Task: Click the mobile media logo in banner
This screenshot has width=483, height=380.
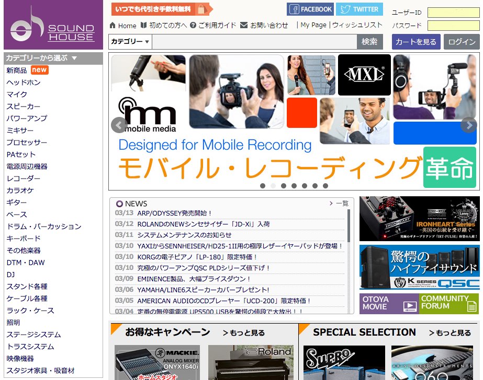Action: point(148,115)
